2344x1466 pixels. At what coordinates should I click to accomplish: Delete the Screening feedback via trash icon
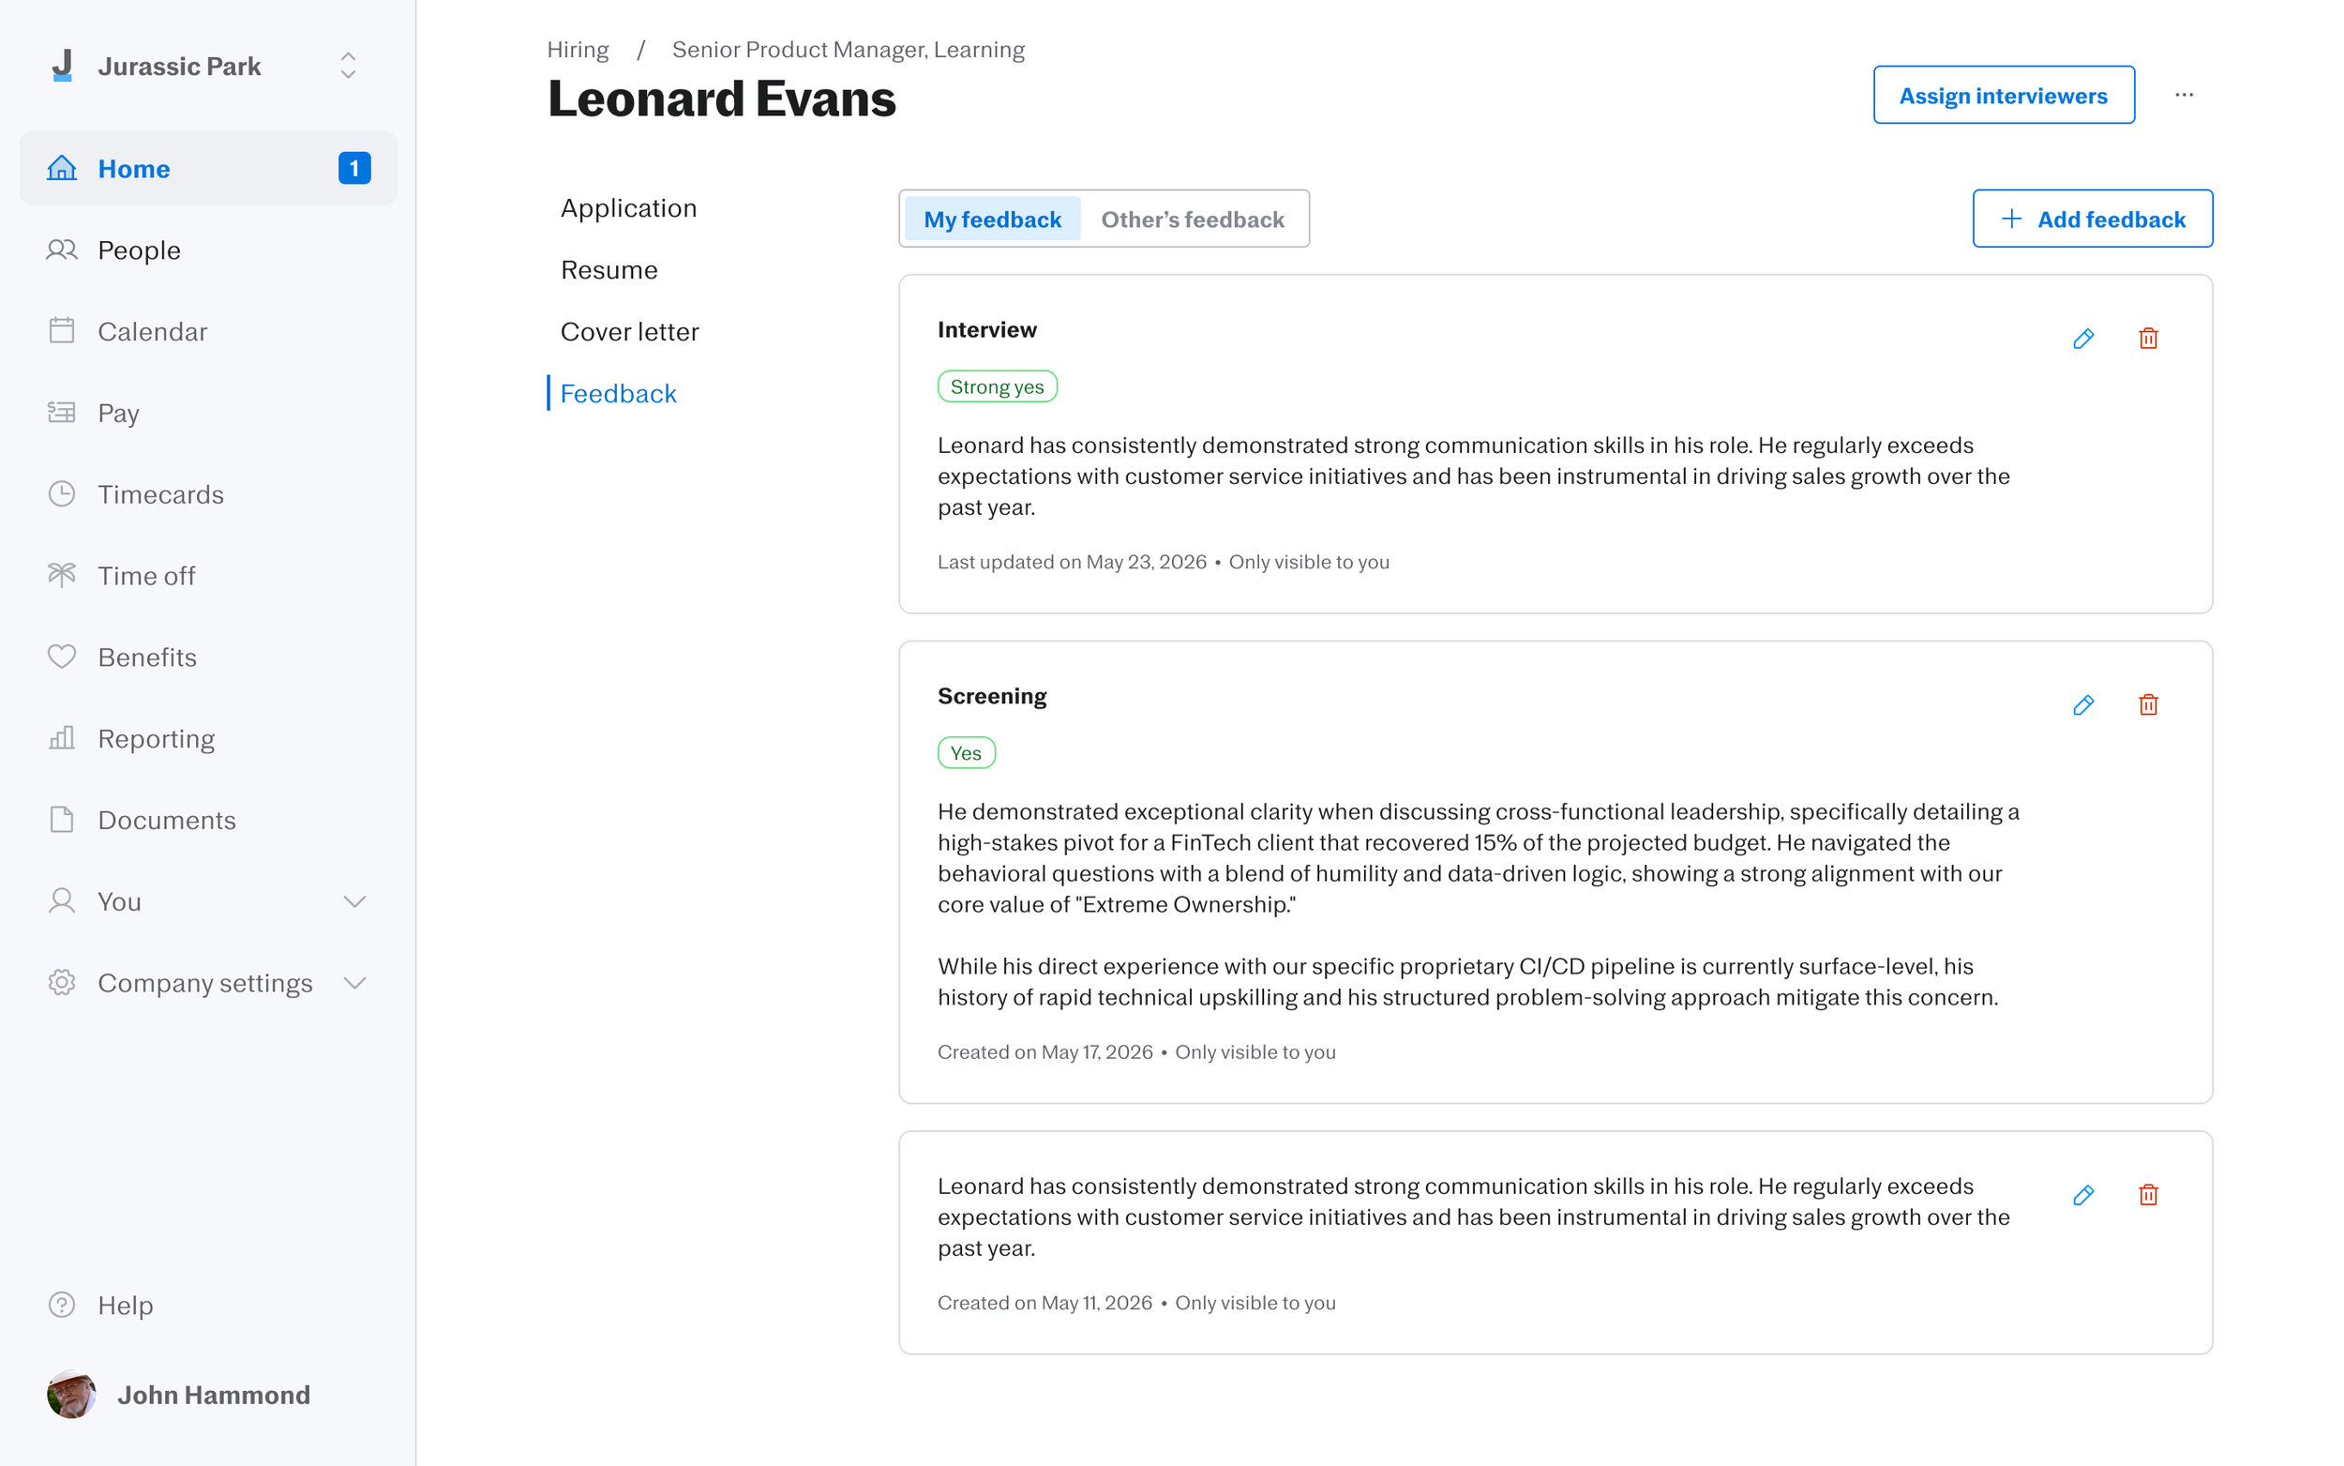pos(2148,705)
